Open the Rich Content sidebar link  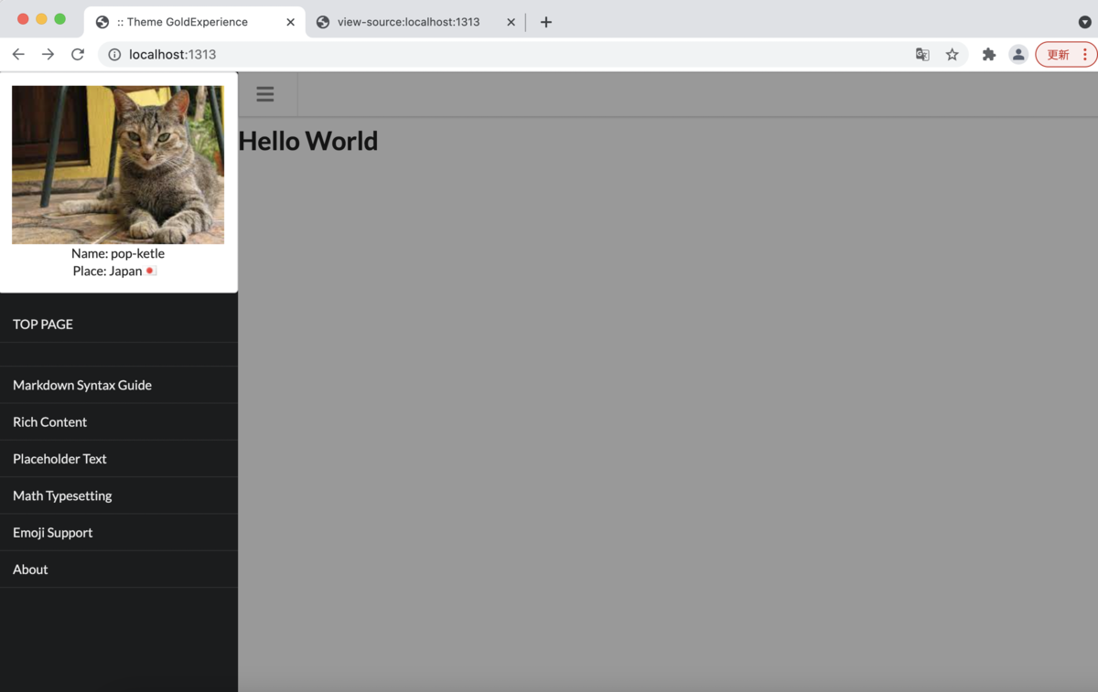(x=119, y=421)
